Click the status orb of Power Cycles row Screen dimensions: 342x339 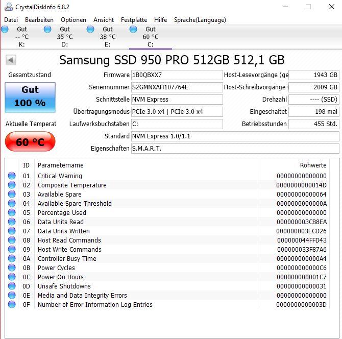coord(12,268)
